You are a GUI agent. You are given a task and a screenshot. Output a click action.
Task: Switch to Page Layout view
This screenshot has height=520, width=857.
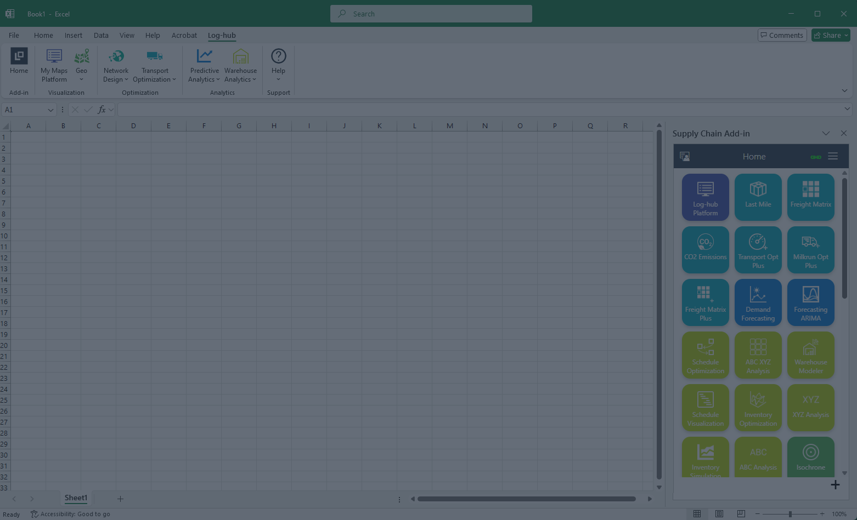pos(719,513)
